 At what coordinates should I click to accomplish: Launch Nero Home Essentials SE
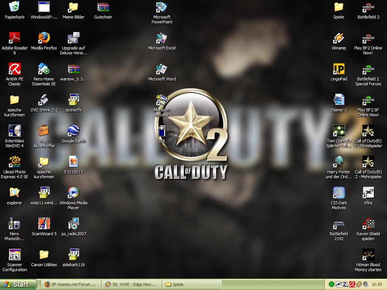(x=44, y=69)
